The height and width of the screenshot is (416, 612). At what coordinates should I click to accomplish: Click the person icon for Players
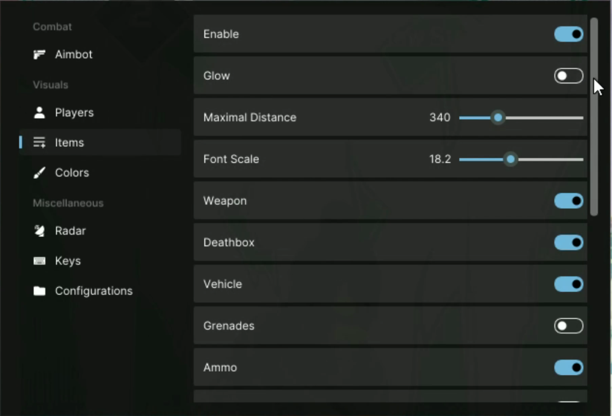39,113
